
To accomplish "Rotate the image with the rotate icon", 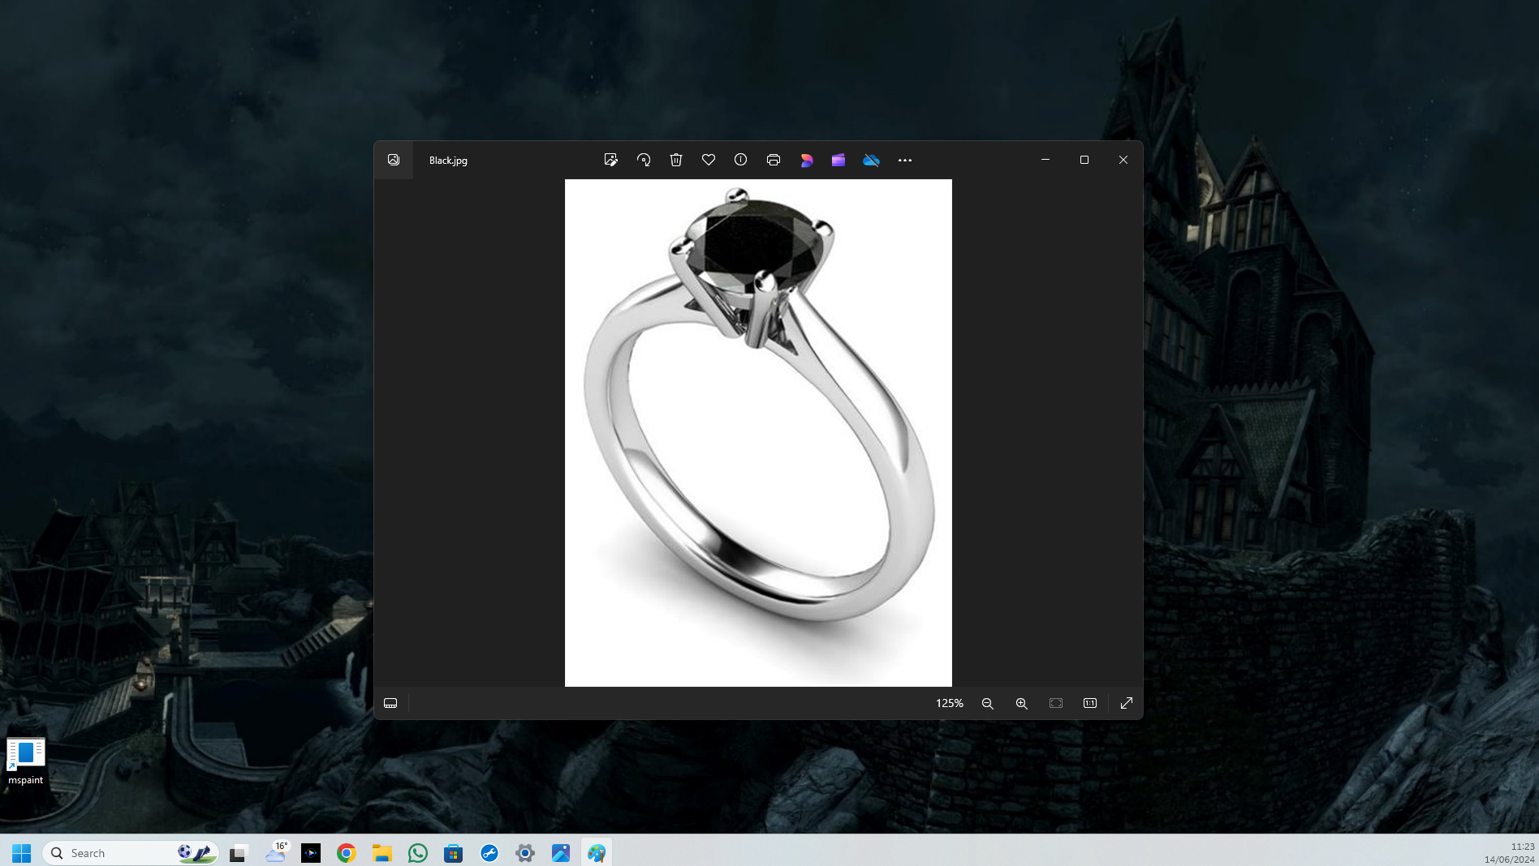I will [x=644, y=160].
